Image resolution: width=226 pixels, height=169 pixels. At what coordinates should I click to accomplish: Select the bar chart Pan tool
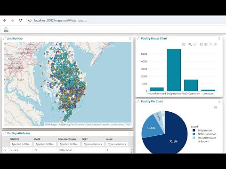coord(195,44)
